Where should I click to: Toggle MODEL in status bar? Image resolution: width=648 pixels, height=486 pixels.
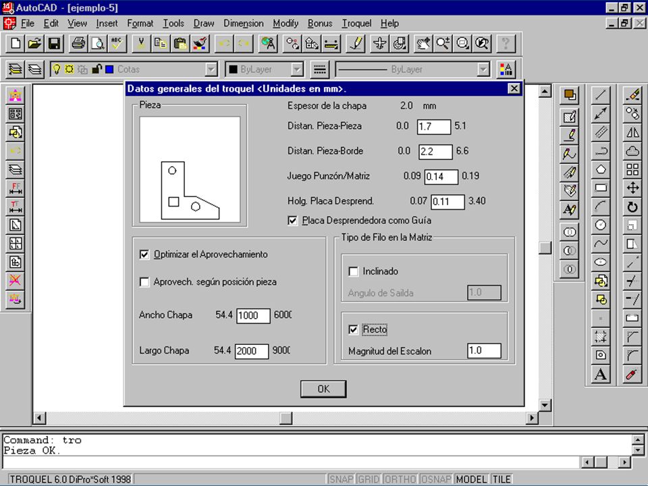coord(471,479)
